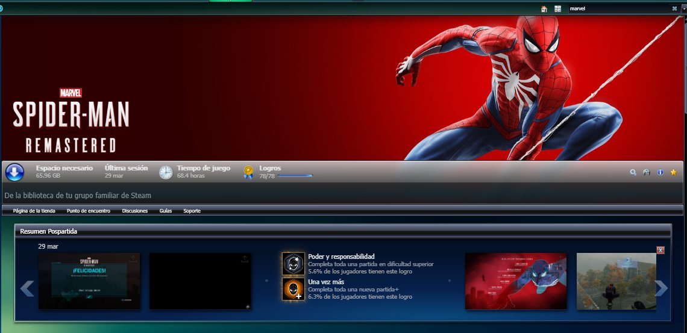Go to previous summary with left arrow
687x333 pixels.
[x=27, y=288]
